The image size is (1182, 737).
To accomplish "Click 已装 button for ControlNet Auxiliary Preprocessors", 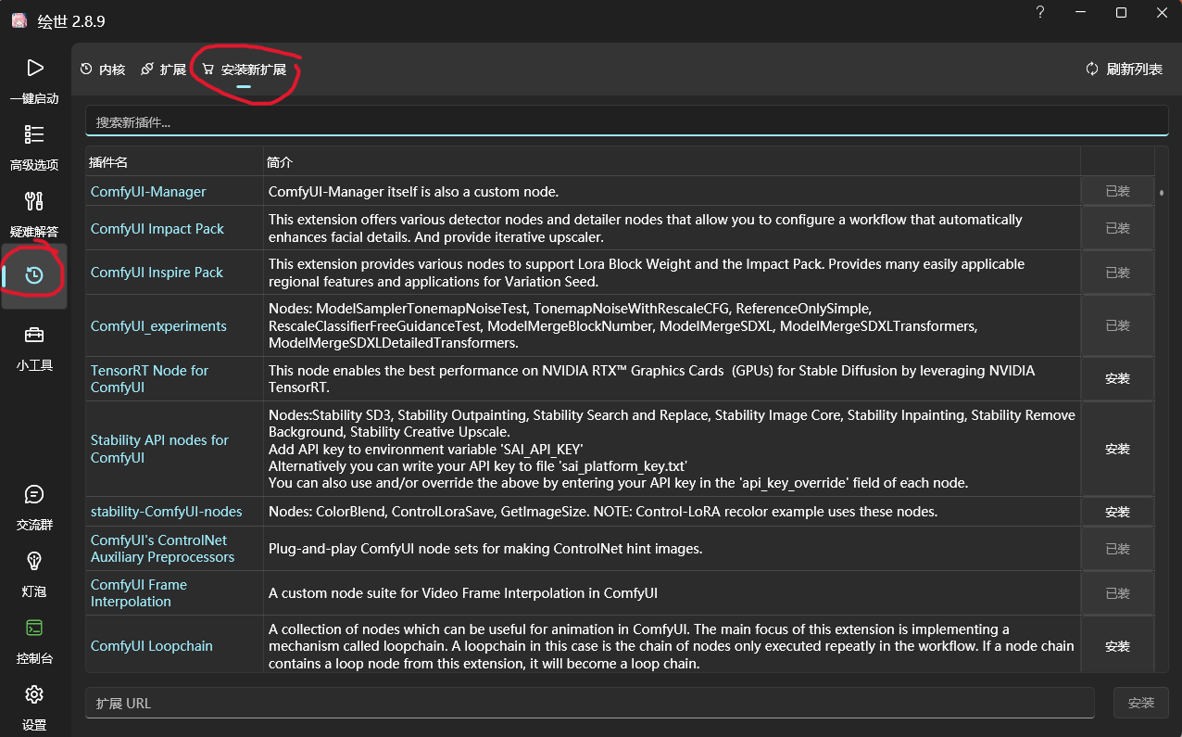I will [1117, 549].
